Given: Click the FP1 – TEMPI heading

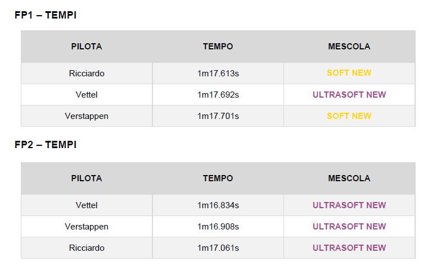Looking at the screenshot, I should click(46, 15).
